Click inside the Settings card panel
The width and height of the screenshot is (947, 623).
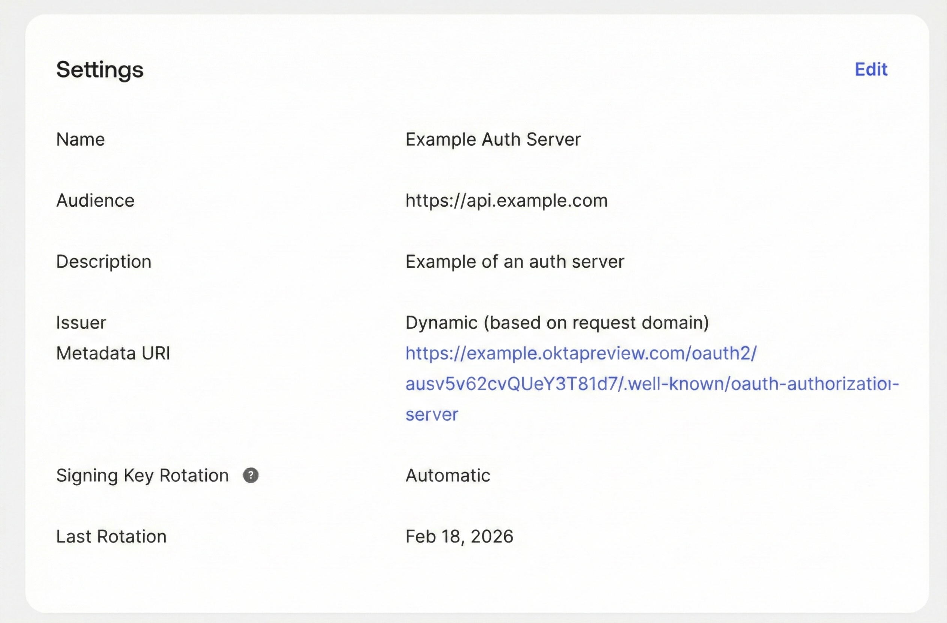(x=473, y=584)
